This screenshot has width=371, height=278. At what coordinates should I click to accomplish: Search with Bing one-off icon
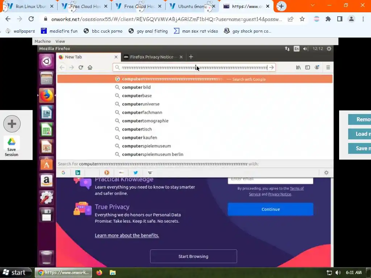pos(78,173)
